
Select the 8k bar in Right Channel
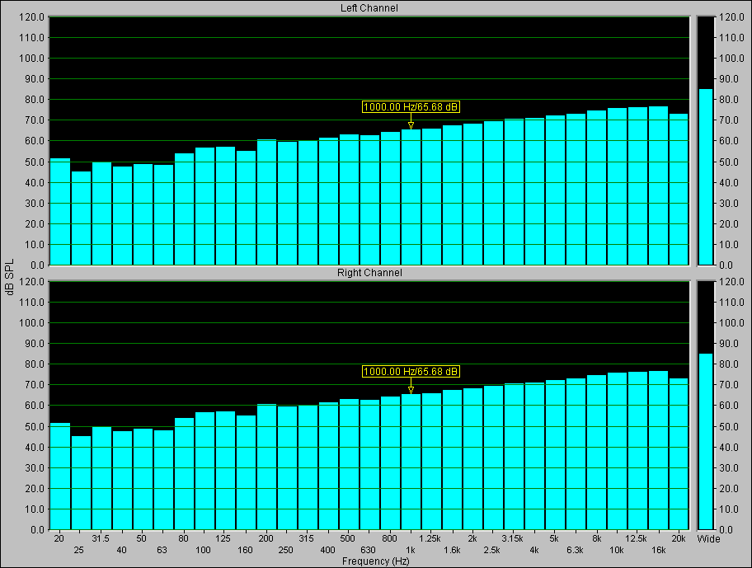coord(597,452)
